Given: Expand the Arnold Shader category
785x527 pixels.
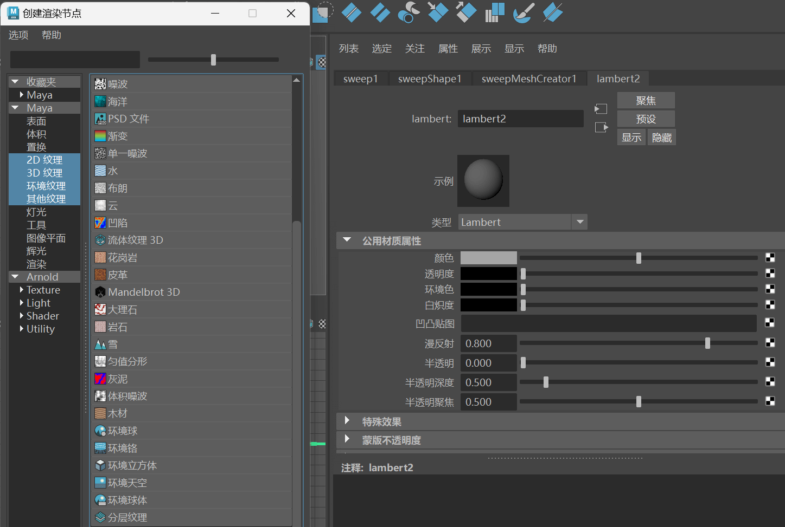Looking at the screenshot, I should coord(21,316).
